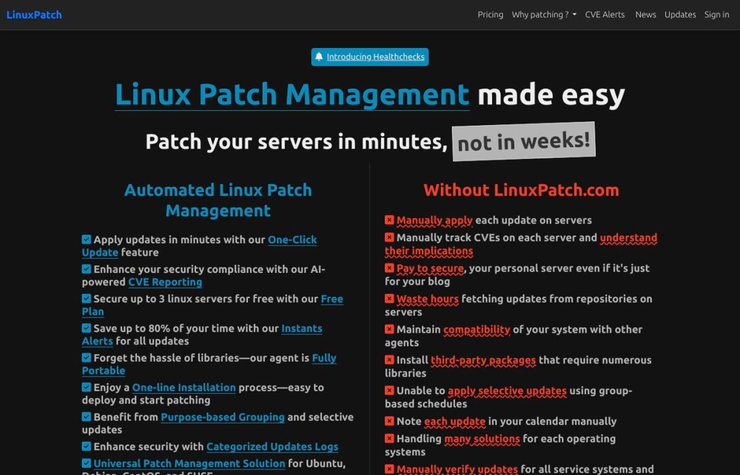Go to the Pricing page

pos(490,15)
